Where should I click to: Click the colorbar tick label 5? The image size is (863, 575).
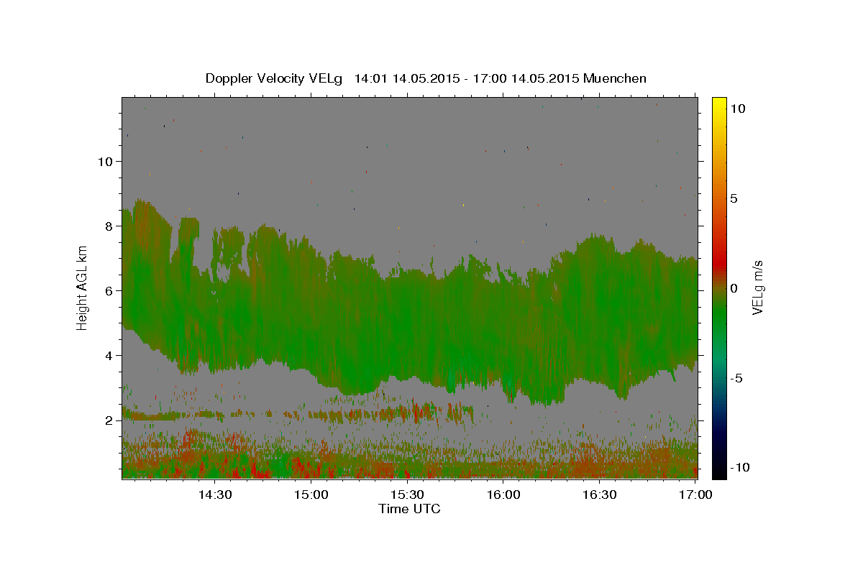(x=734, y=198)
